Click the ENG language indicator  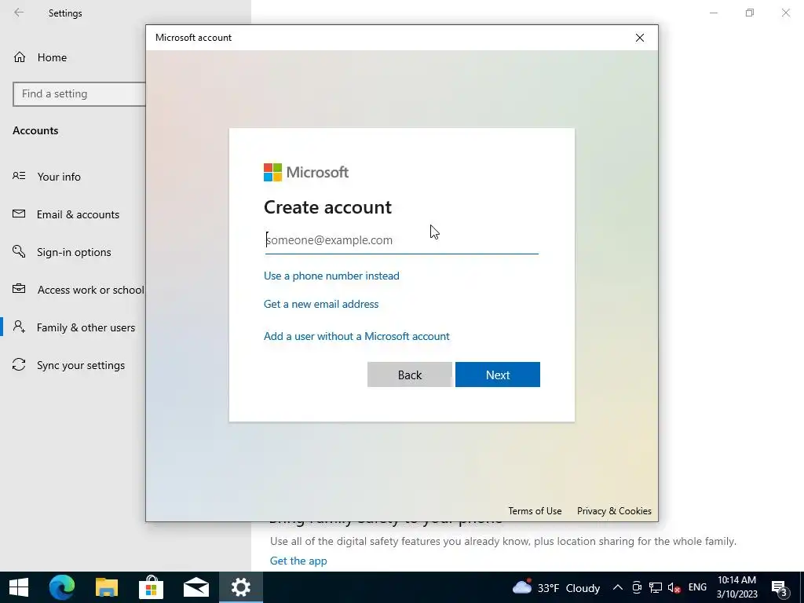pos(697,587)
